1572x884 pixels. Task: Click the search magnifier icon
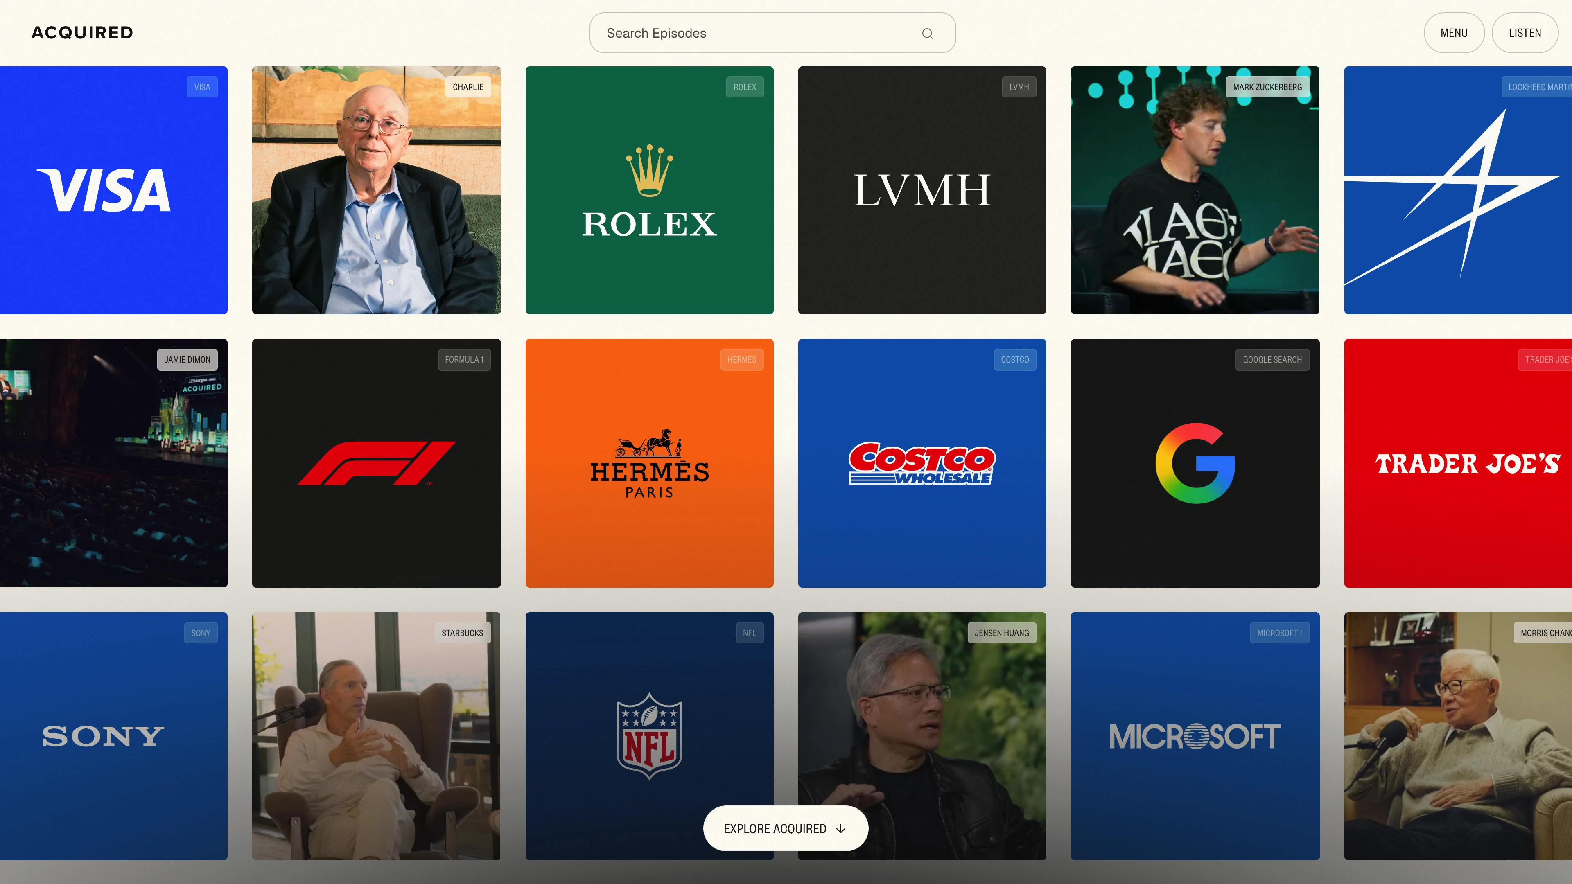point(927,34)
